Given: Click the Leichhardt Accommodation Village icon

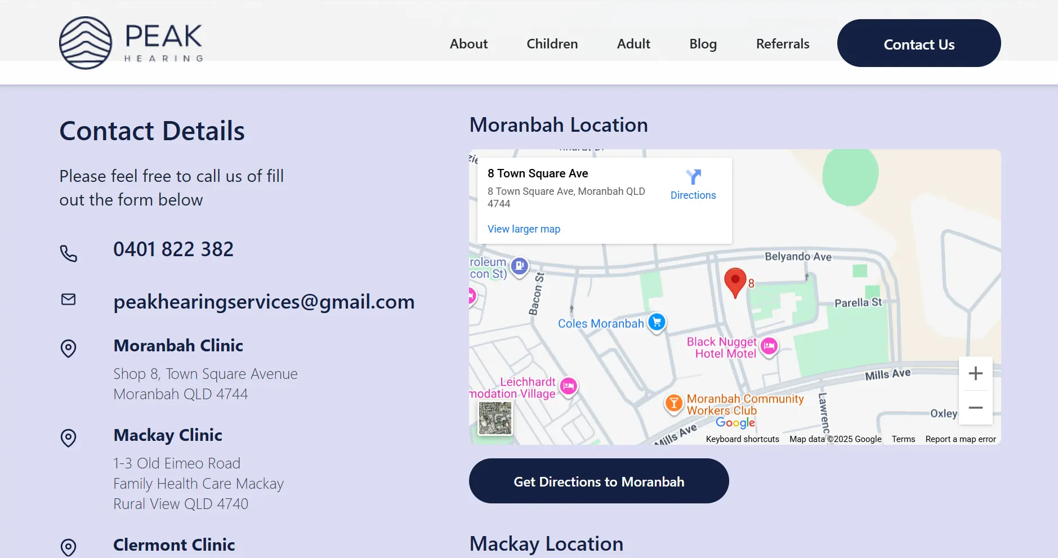Looking at the screenshot, I should (569, 386).
